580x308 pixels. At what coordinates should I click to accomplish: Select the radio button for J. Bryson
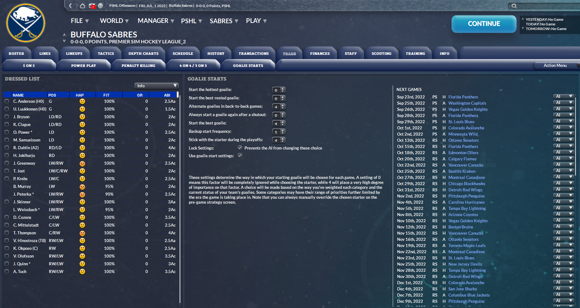pyautogui.click(x=7, y=117)
